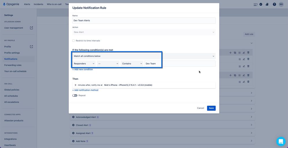This screenshot has height=148, width=288.
Task: Click the condition value field Dev Team
Action: click(x=180, y=64)
